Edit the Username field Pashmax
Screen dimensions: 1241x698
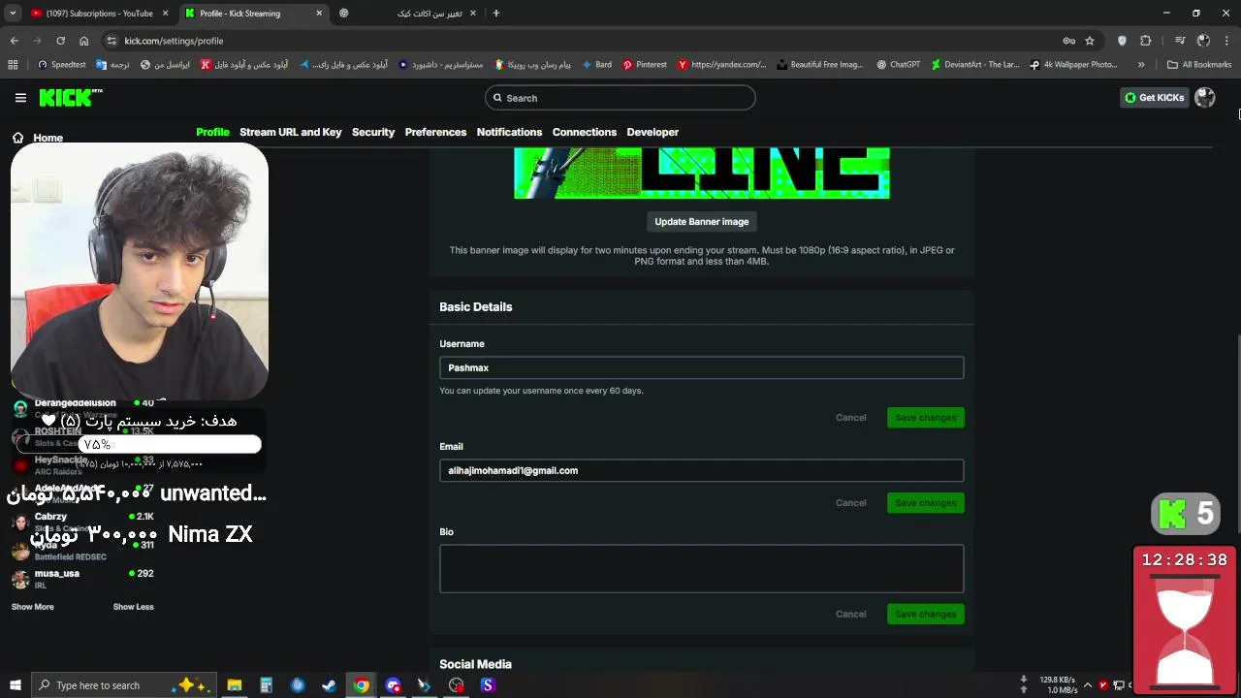pos(702,367)
